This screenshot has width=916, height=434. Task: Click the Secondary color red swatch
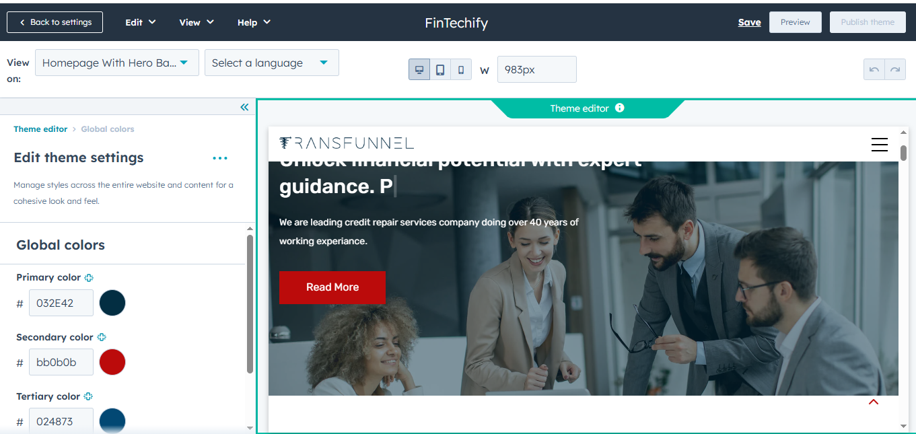click(112, 362)
